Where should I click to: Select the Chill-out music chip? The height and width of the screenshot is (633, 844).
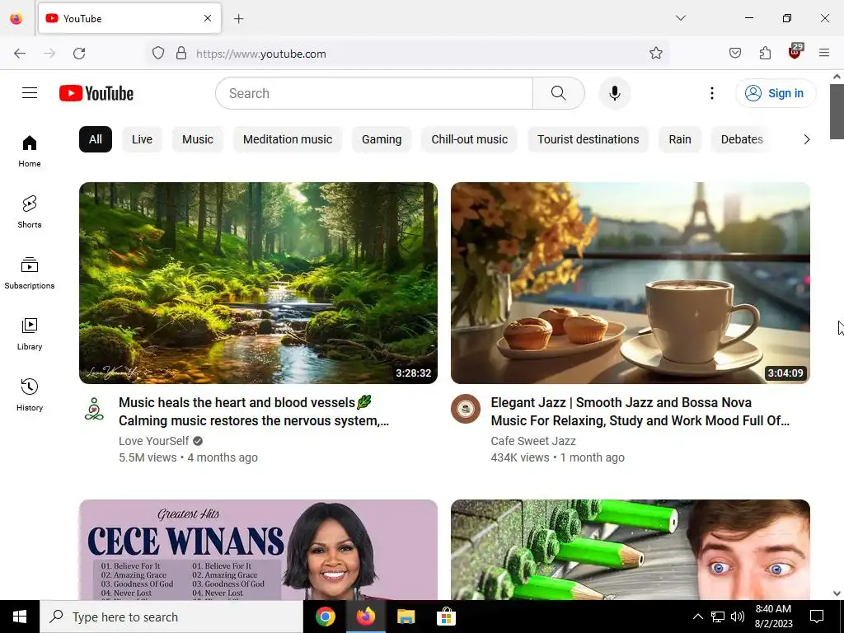469,139
